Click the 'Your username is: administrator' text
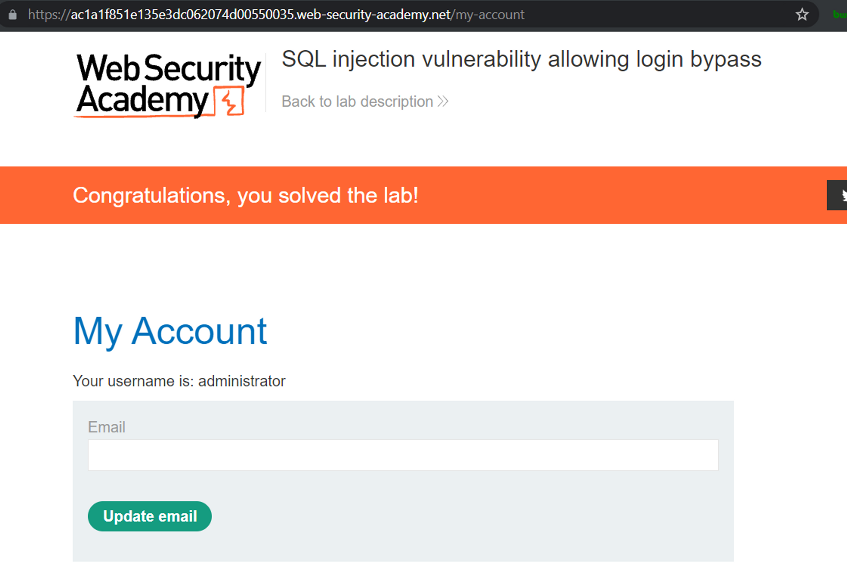Image resolution: width=847 pixels, height=587 pixels. (179, 381)
